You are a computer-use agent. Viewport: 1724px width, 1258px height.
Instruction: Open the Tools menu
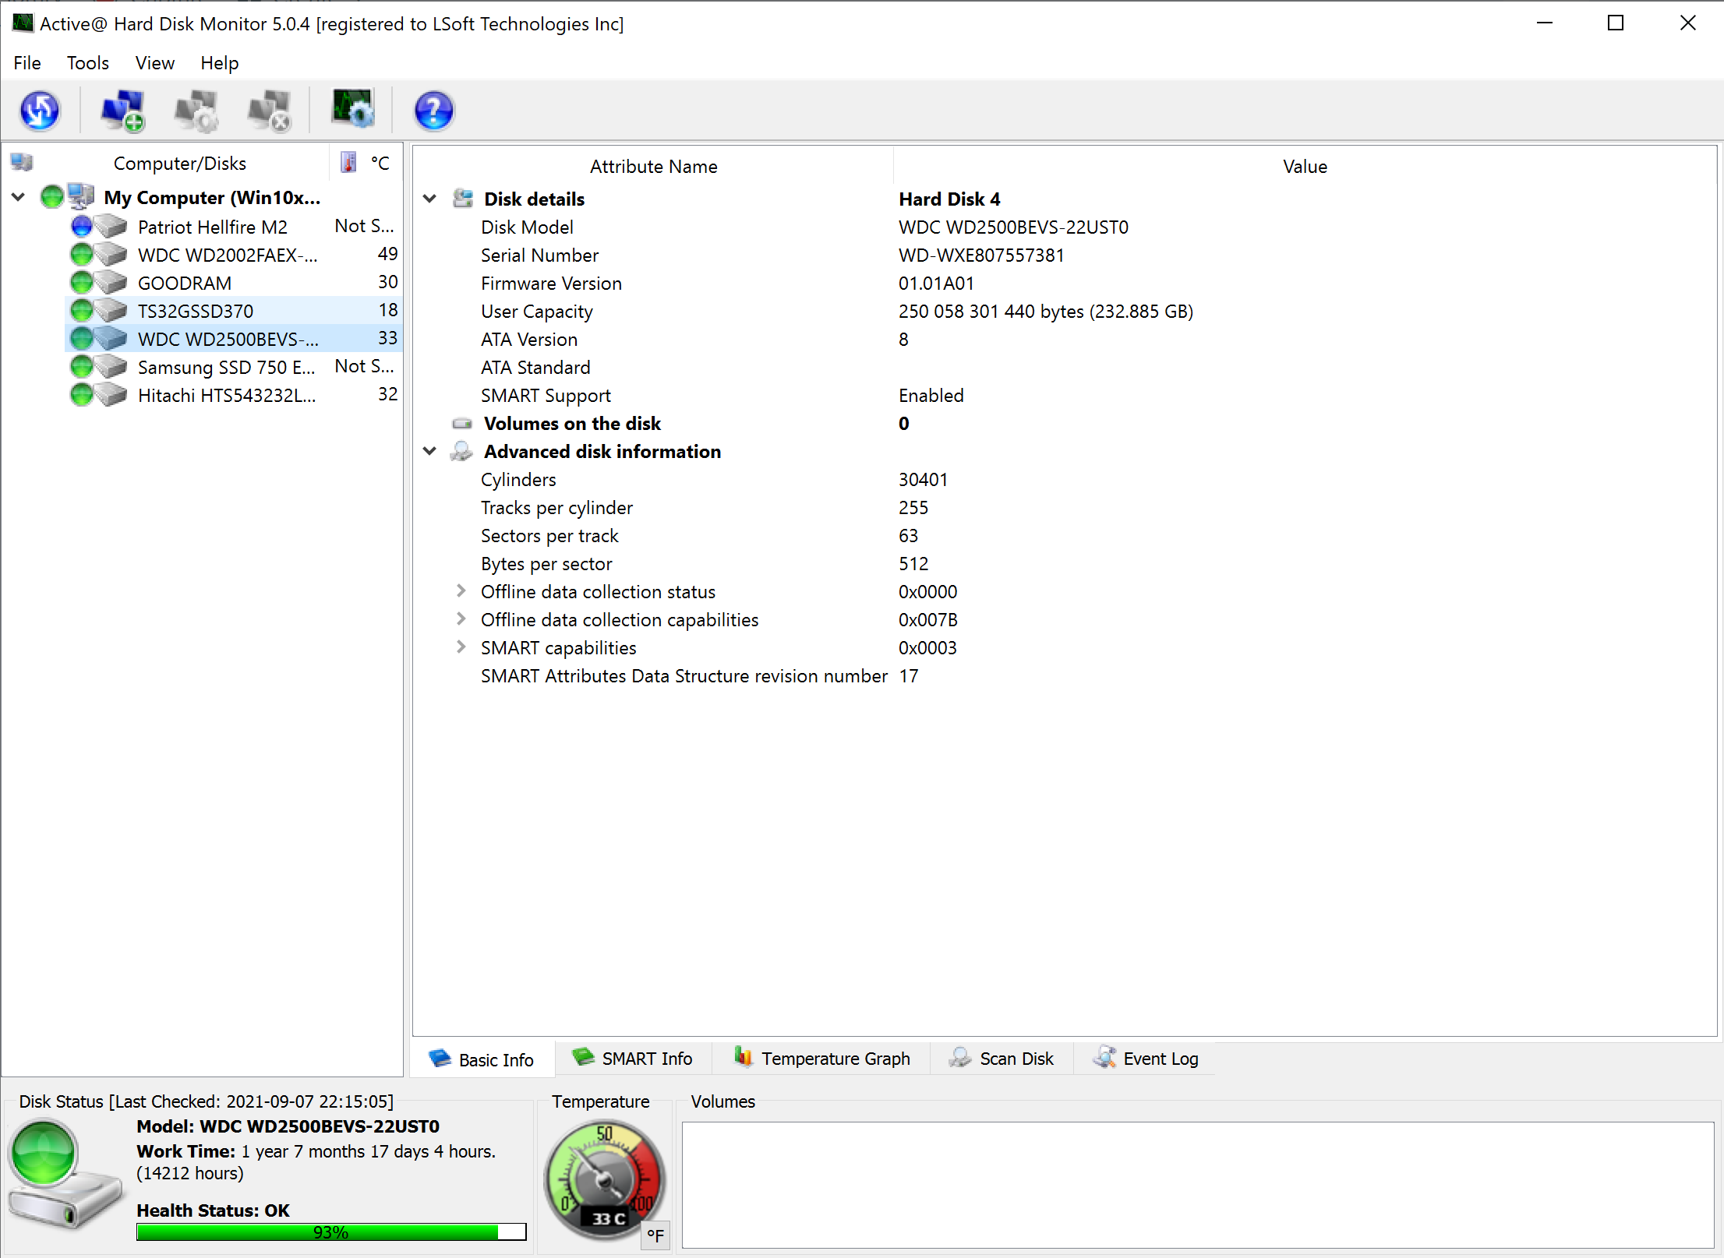pos(88,63)
